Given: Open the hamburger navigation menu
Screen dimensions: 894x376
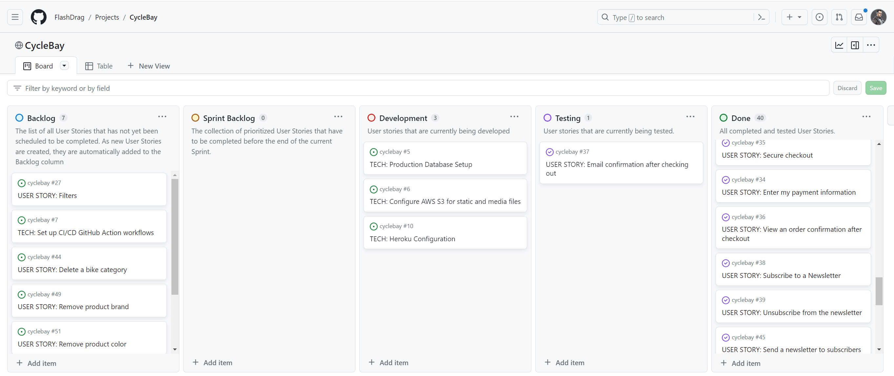Looking at the screenshot, I should 15,17.
